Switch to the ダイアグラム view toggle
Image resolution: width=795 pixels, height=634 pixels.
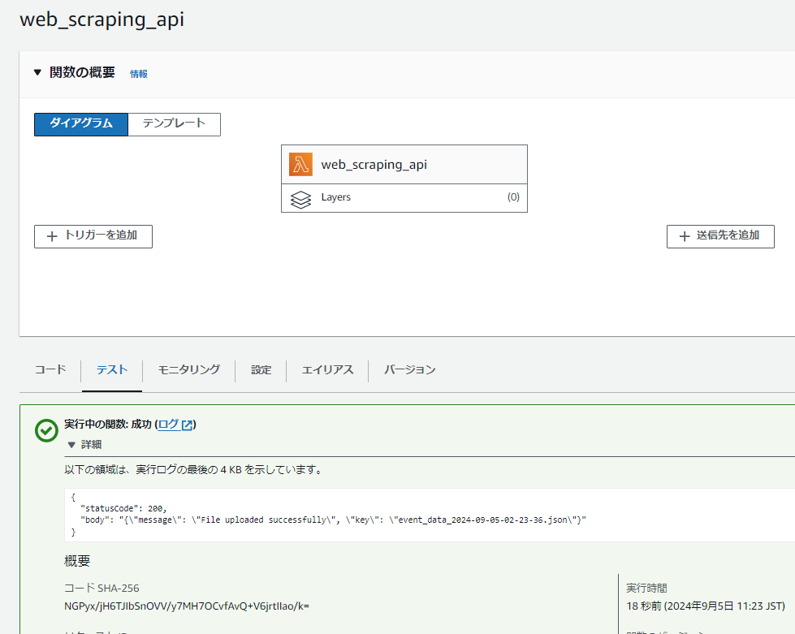point(80,124)
